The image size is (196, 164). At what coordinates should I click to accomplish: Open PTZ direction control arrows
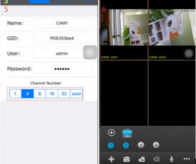(111, 159)
